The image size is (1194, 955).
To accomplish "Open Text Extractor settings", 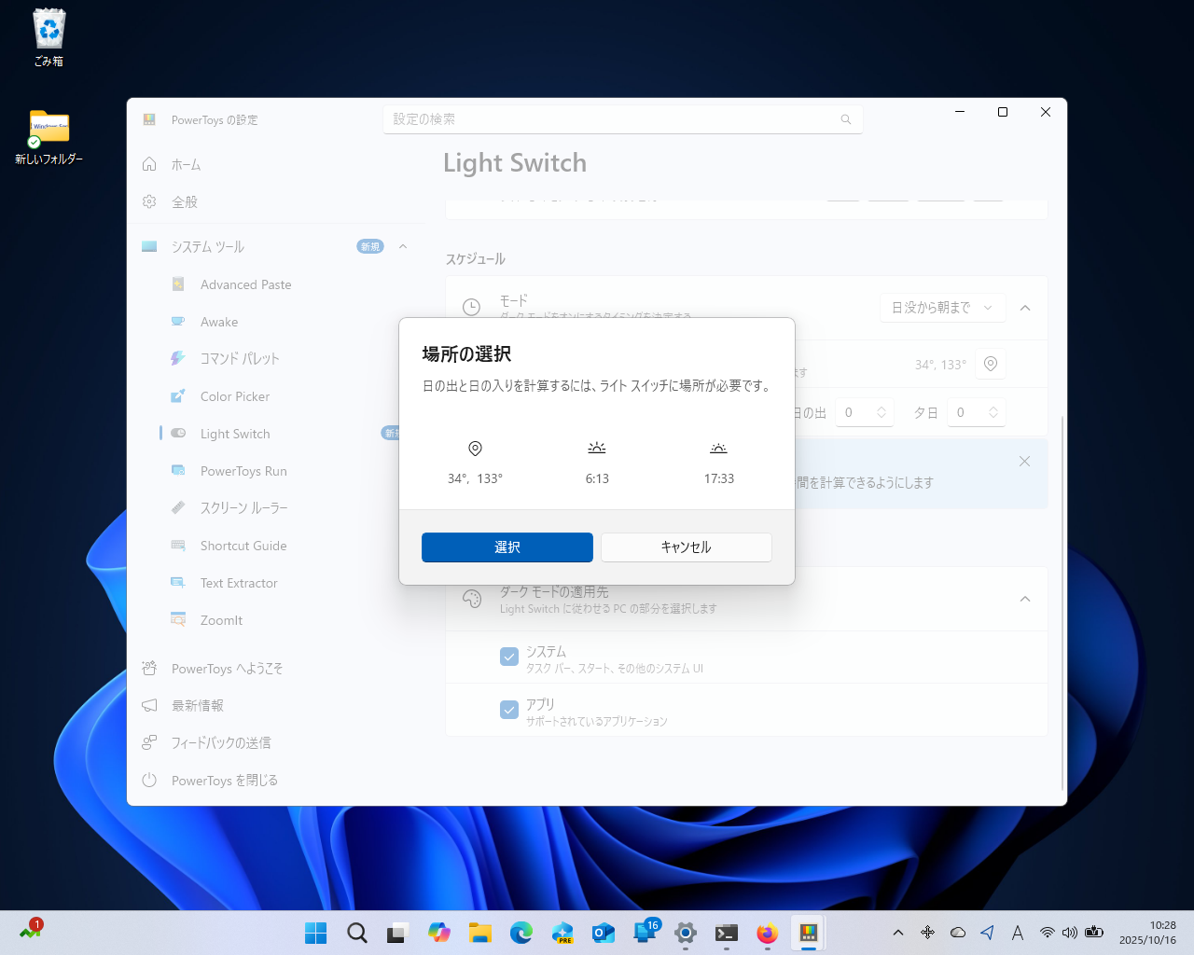I will pos(239,582).
